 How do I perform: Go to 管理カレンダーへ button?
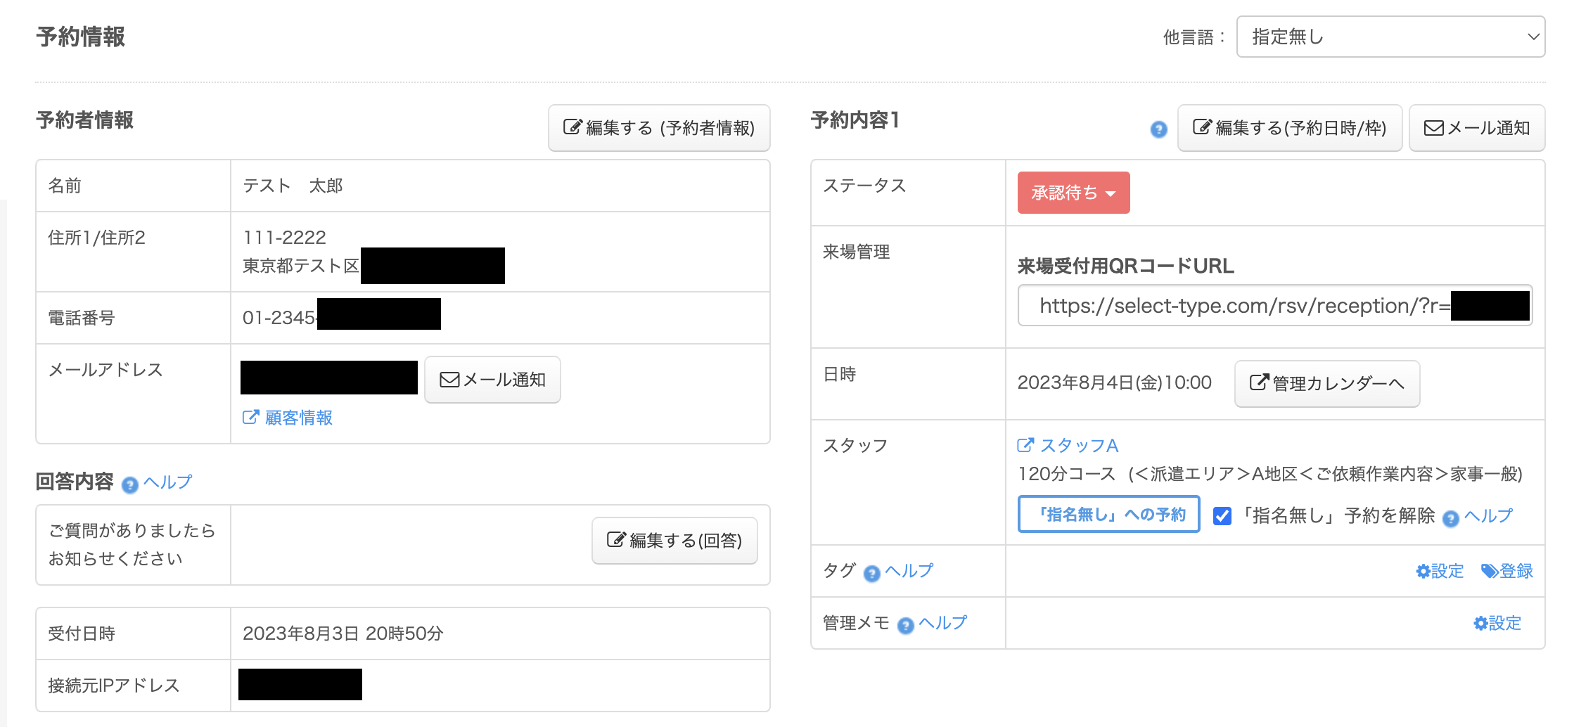pyautogui.click(x=1326, y=383)
